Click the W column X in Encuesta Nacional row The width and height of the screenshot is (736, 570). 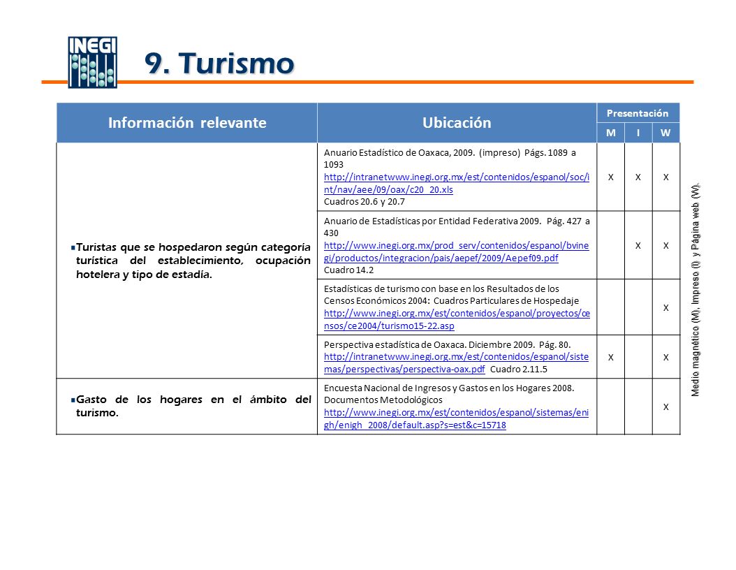[x=665, y=407]
